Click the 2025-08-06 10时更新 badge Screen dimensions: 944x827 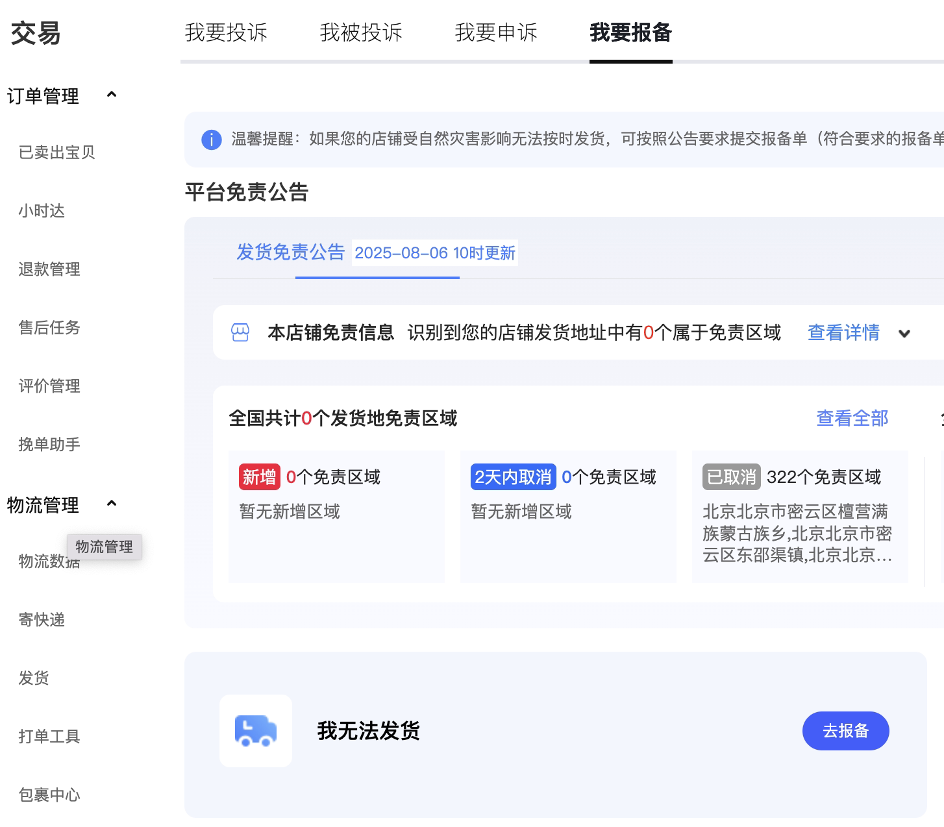434,253
